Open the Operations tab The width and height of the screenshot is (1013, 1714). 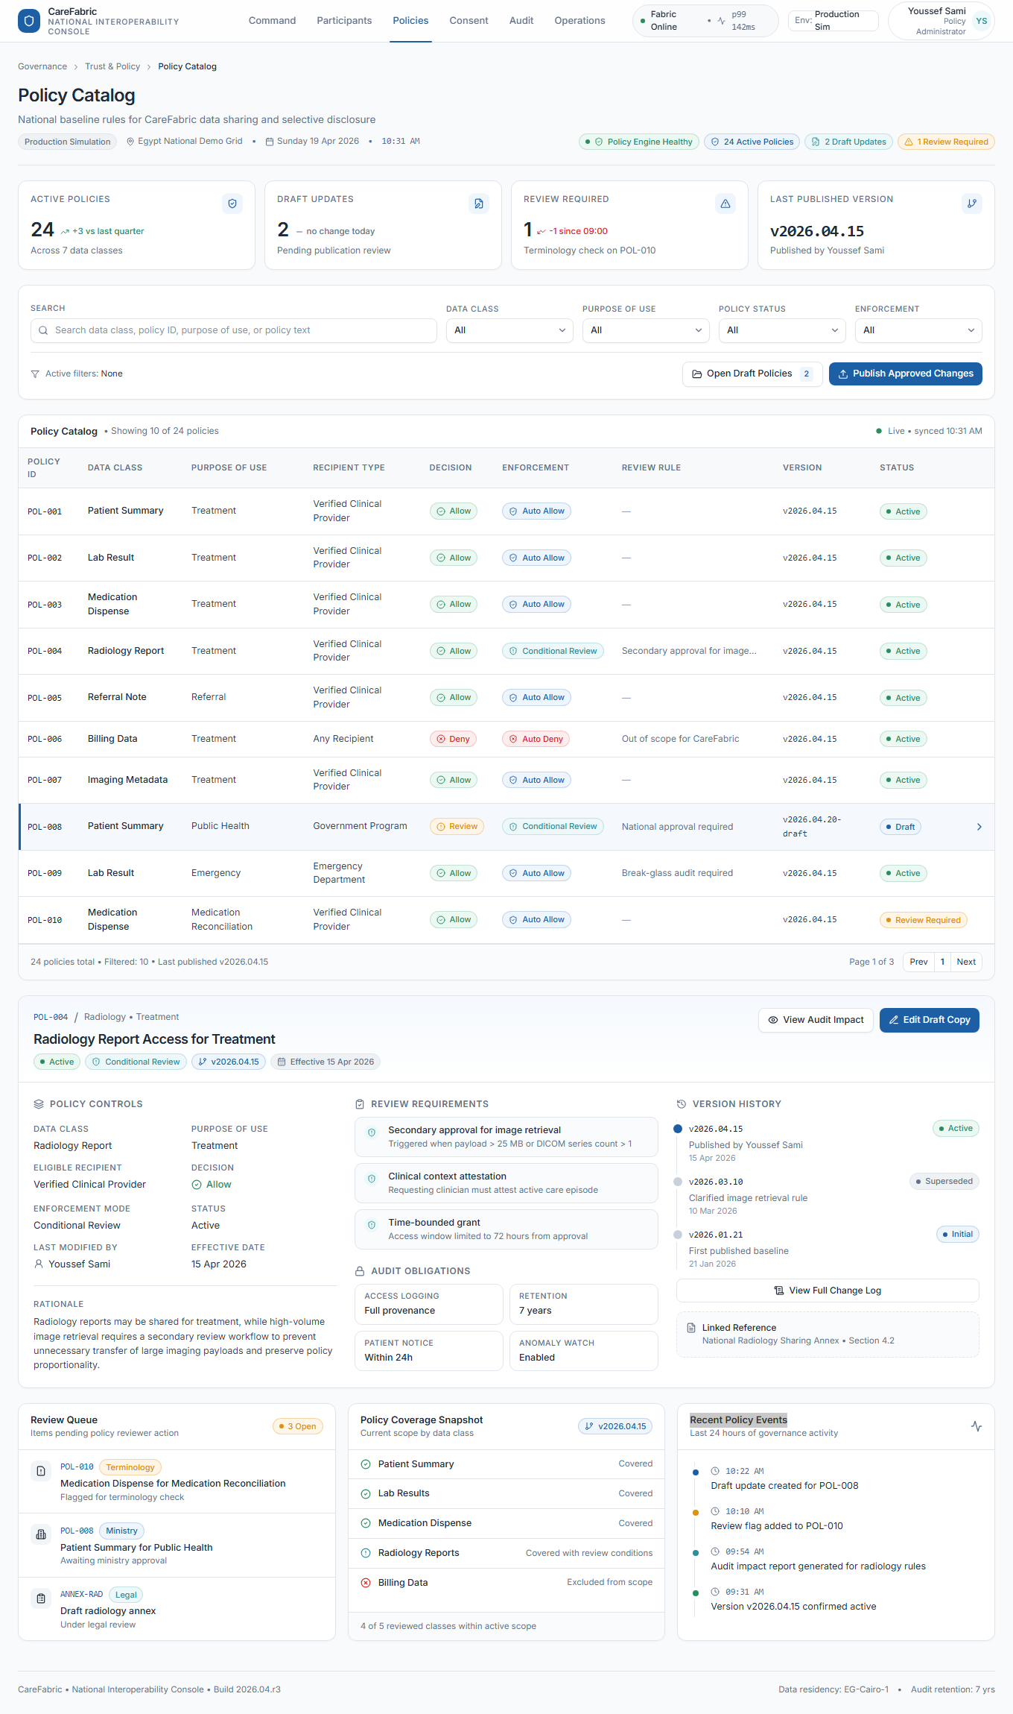(x=579, y=21)
